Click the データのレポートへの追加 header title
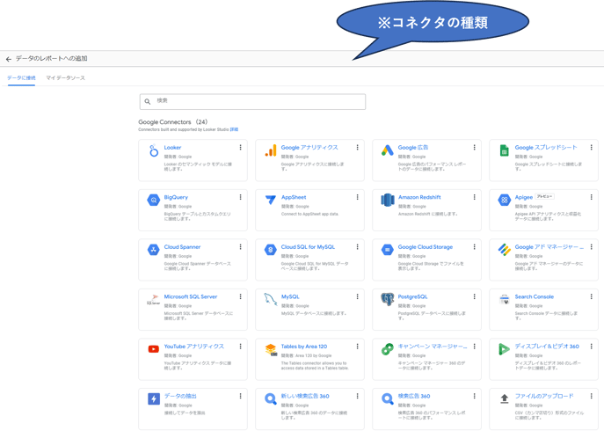The image size is (604, 431). pos(51,59)
